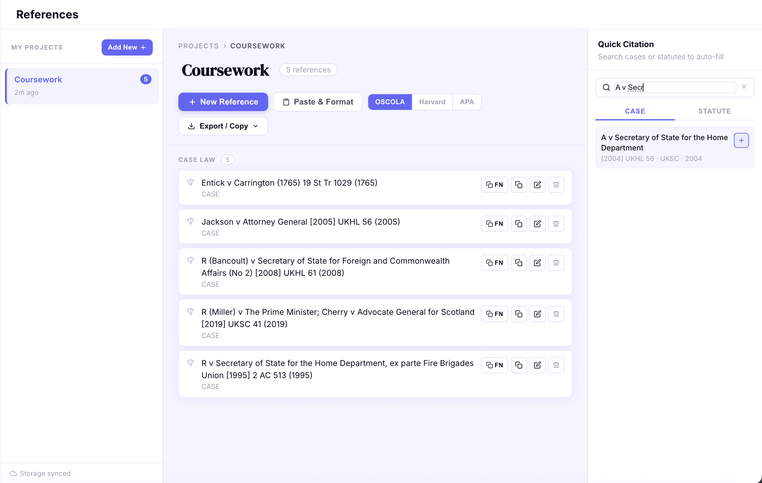The width and height of the screenshot is (762, 483).
Task: Edit the R (Miller) reference
Action: (537, 314)
